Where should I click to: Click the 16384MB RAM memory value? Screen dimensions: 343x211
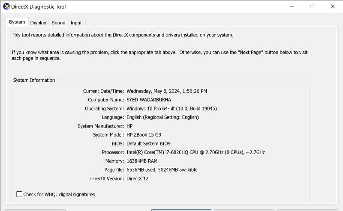pyautogui.click(x=142, y=161)
